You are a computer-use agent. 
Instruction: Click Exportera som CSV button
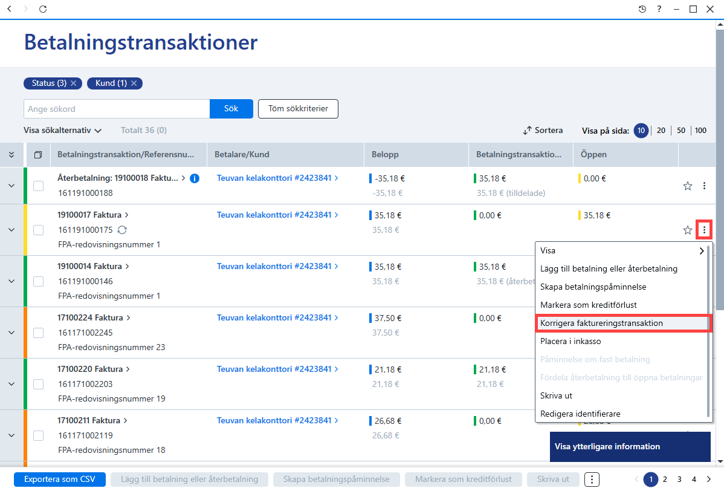(x=60, y=479)
